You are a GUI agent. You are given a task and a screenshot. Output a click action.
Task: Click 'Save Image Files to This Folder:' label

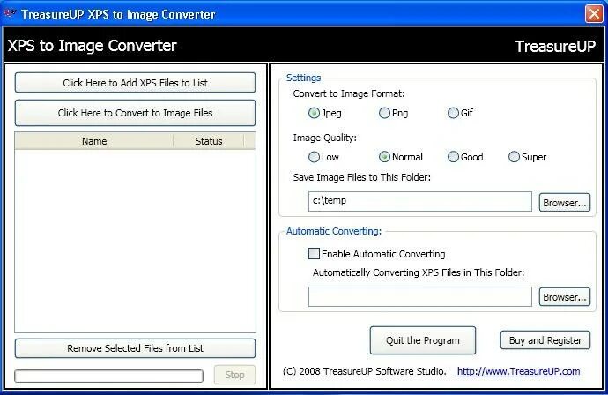click(x=362, y=177)
